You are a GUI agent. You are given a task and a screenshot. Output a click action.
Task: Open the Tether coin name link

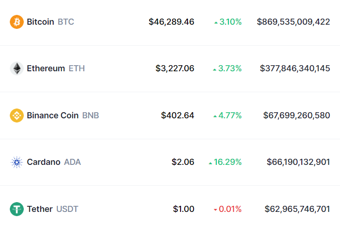40,209
